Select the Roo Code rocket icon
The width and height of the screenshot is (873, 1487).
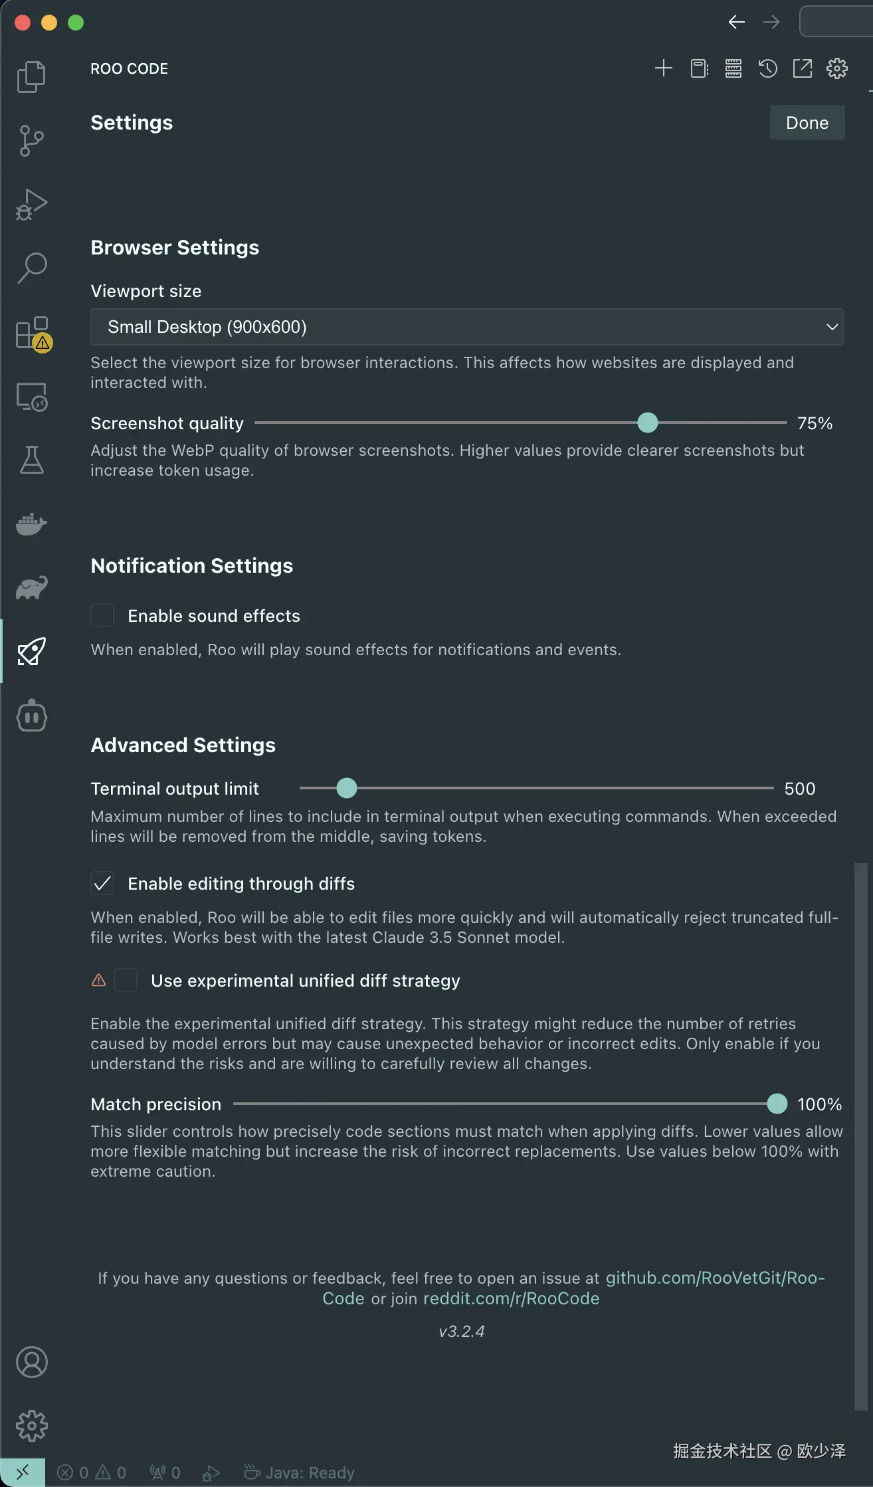pyautogui.click(x=31, y=651)
